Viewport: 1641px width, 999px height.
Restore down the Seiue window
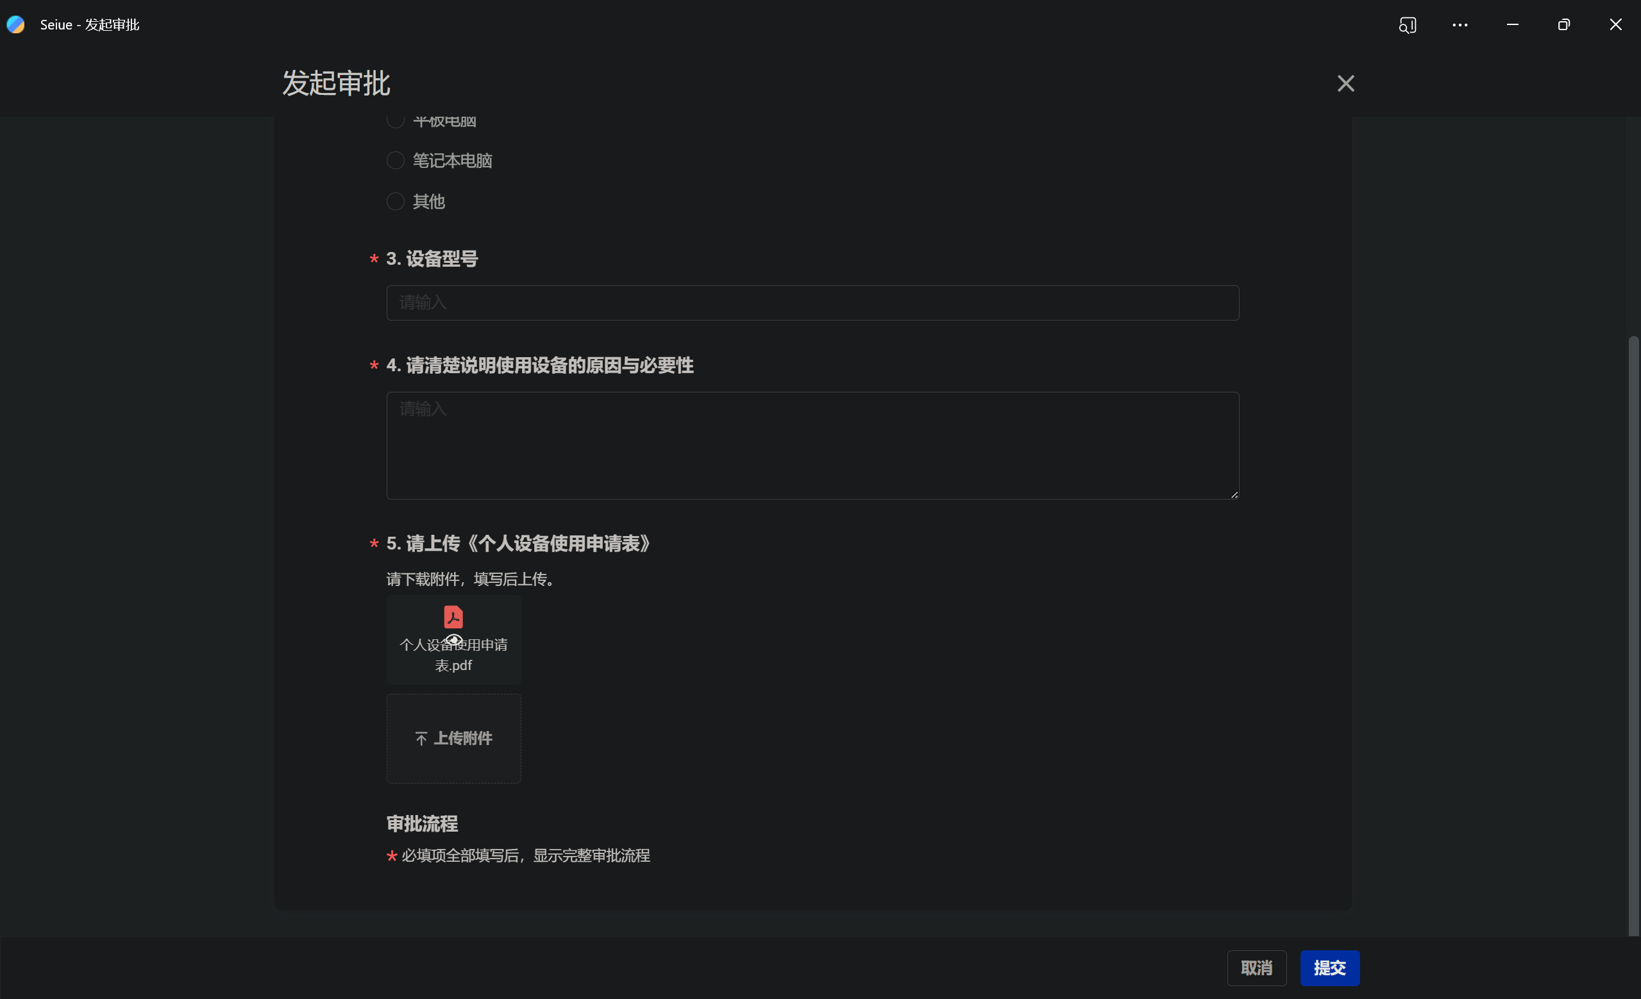1564,25
